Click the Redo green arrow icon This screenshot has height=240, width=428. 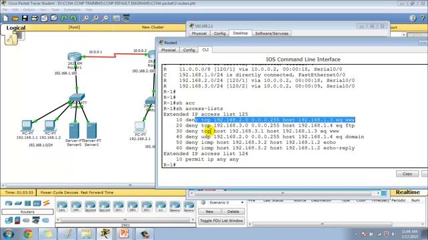[x=74, y=18]
